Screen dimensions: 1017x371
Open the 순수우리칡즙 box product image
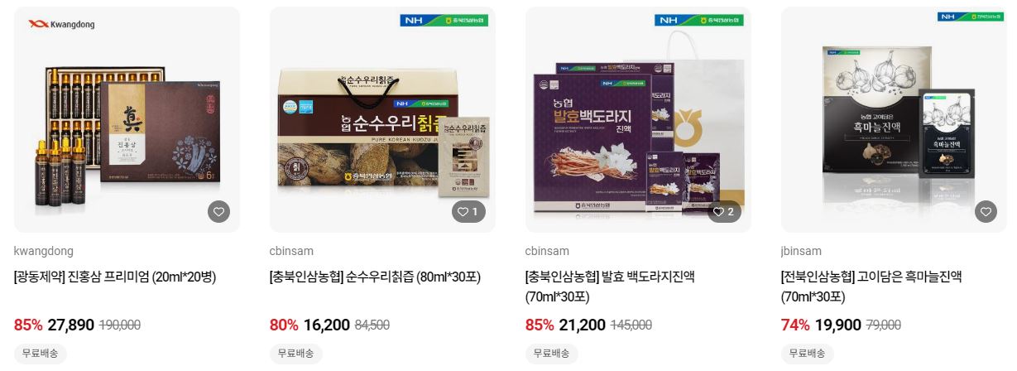(383, 120)
